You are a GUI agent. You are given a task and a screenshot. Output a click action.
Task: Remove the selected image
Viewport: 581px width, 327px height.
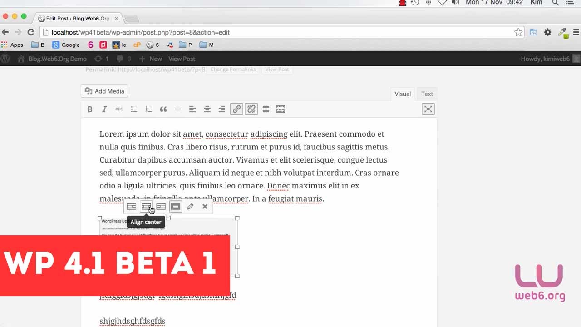coord(205,207)
